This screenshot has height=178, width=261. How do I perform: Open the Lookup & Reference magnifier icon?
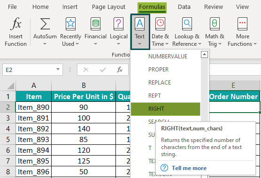[x=187, y=24]
